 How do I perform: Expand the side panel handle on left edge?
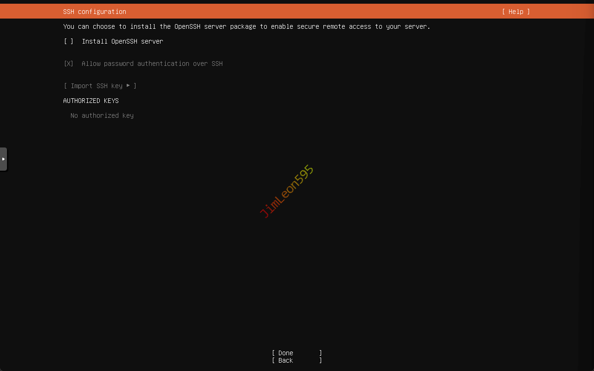(x=3, y=159)
